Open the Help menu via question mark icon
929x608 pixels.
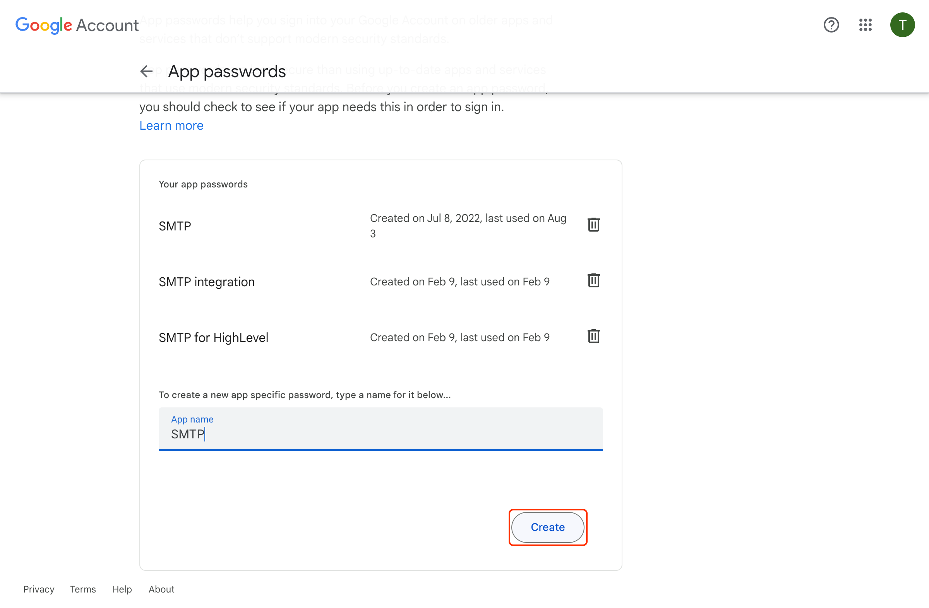[x=831, y=25]
